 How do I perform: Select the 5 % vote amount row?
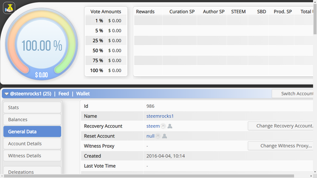tap(106, 31)
